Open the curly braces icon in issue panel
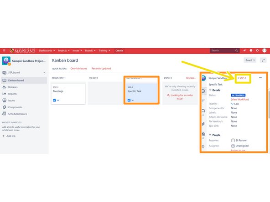Image resolution: width=270 pixels, height=202 pixels. point(203,146)
